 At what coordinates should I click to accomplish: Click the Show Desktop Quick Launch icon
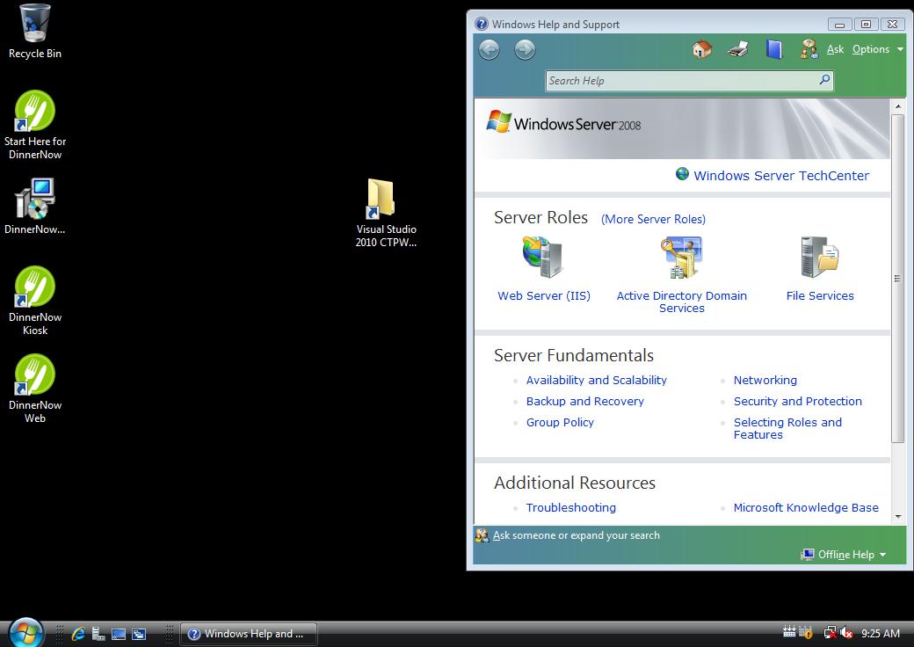pyautogui.click(x=119, y=634)
